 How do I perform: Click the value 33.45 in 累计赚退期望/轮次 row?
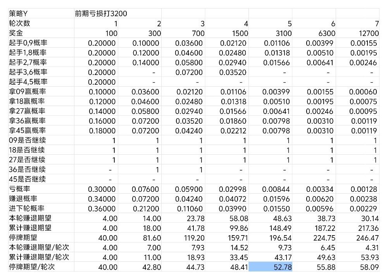(239, 258)
